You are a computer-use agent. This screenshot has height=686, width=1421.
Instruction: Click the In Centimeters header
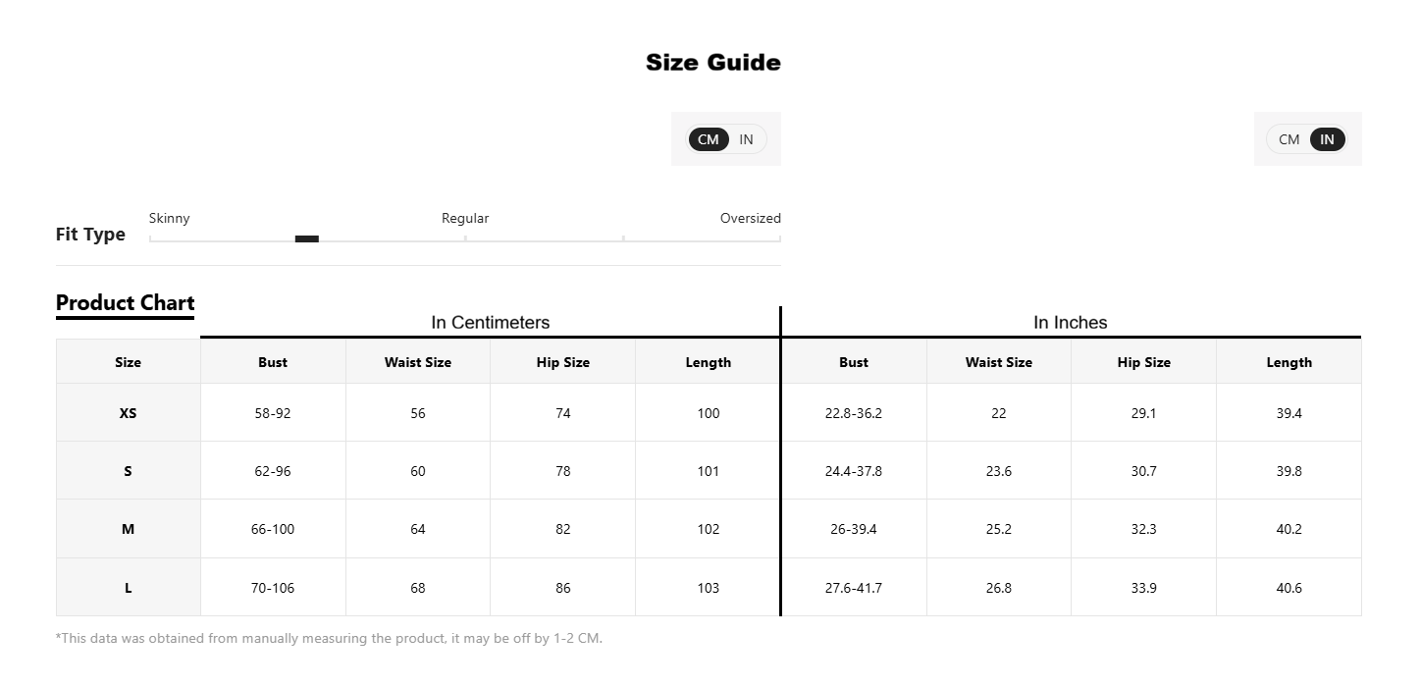point(491,322)
